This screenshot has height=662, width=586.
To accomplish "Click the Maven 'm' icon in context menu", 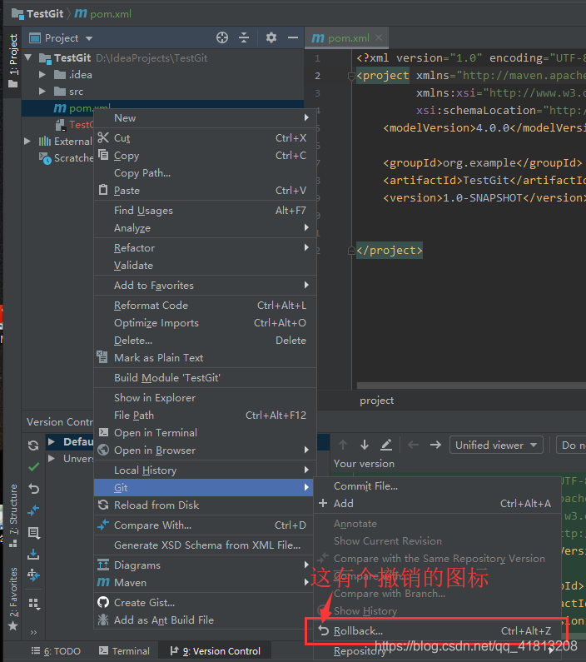I will click(x=103, y=582).
